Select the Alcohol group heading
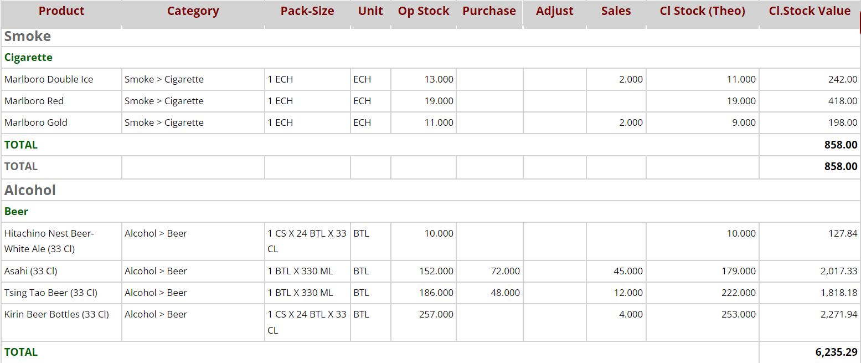Viewport: 861px width, 363px height. pyautogui.click(x=30, y=190)
